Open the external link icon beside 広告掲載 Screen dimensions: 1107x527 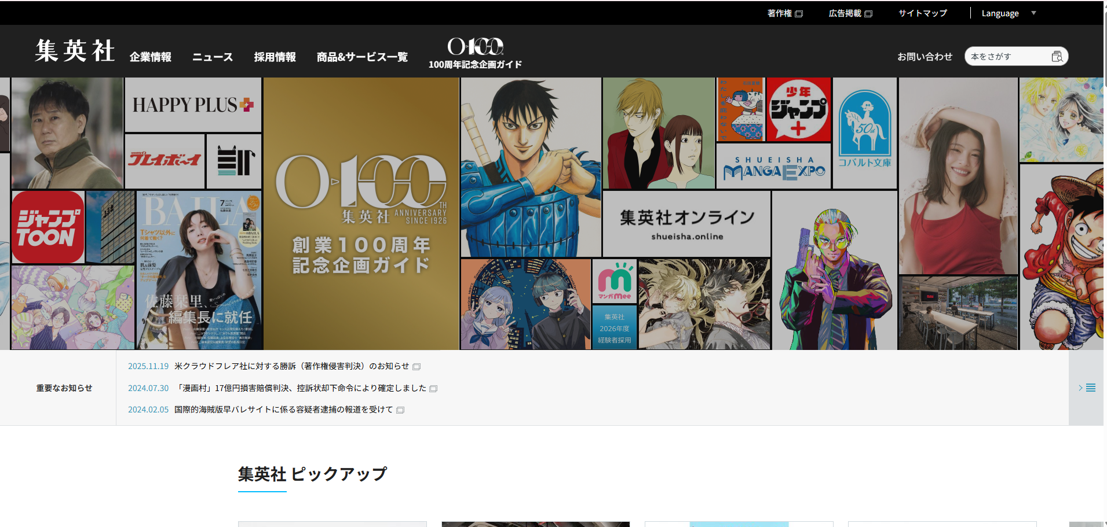pos(868,14)
